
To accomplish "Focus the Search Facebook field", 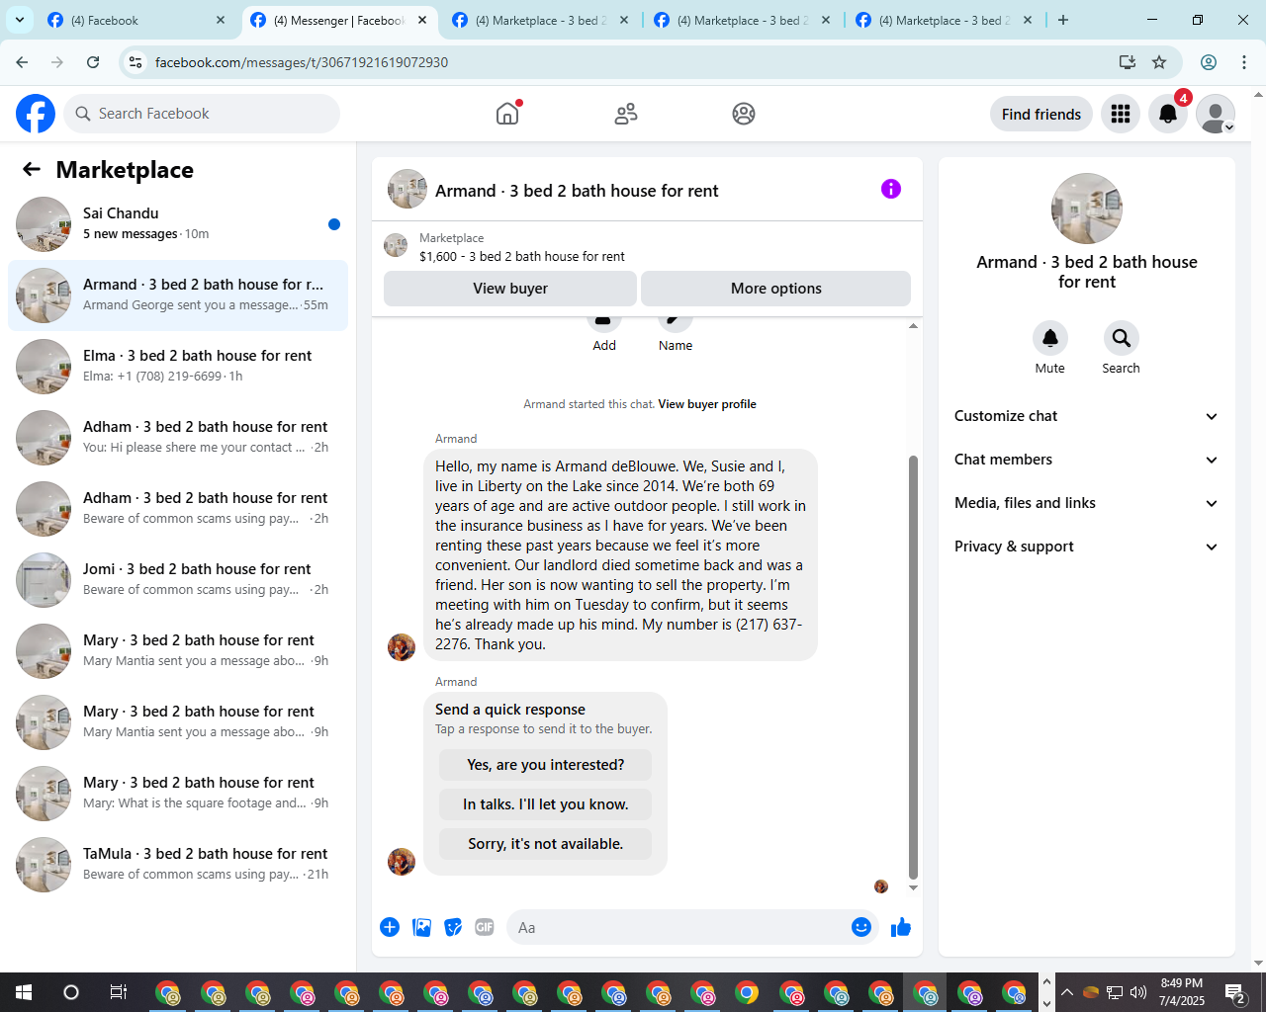I will point(202,114).
